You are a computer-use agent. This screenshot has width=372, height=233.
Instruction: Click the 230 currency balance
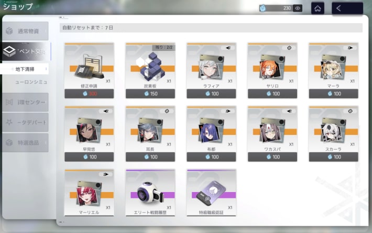(287, 8)
